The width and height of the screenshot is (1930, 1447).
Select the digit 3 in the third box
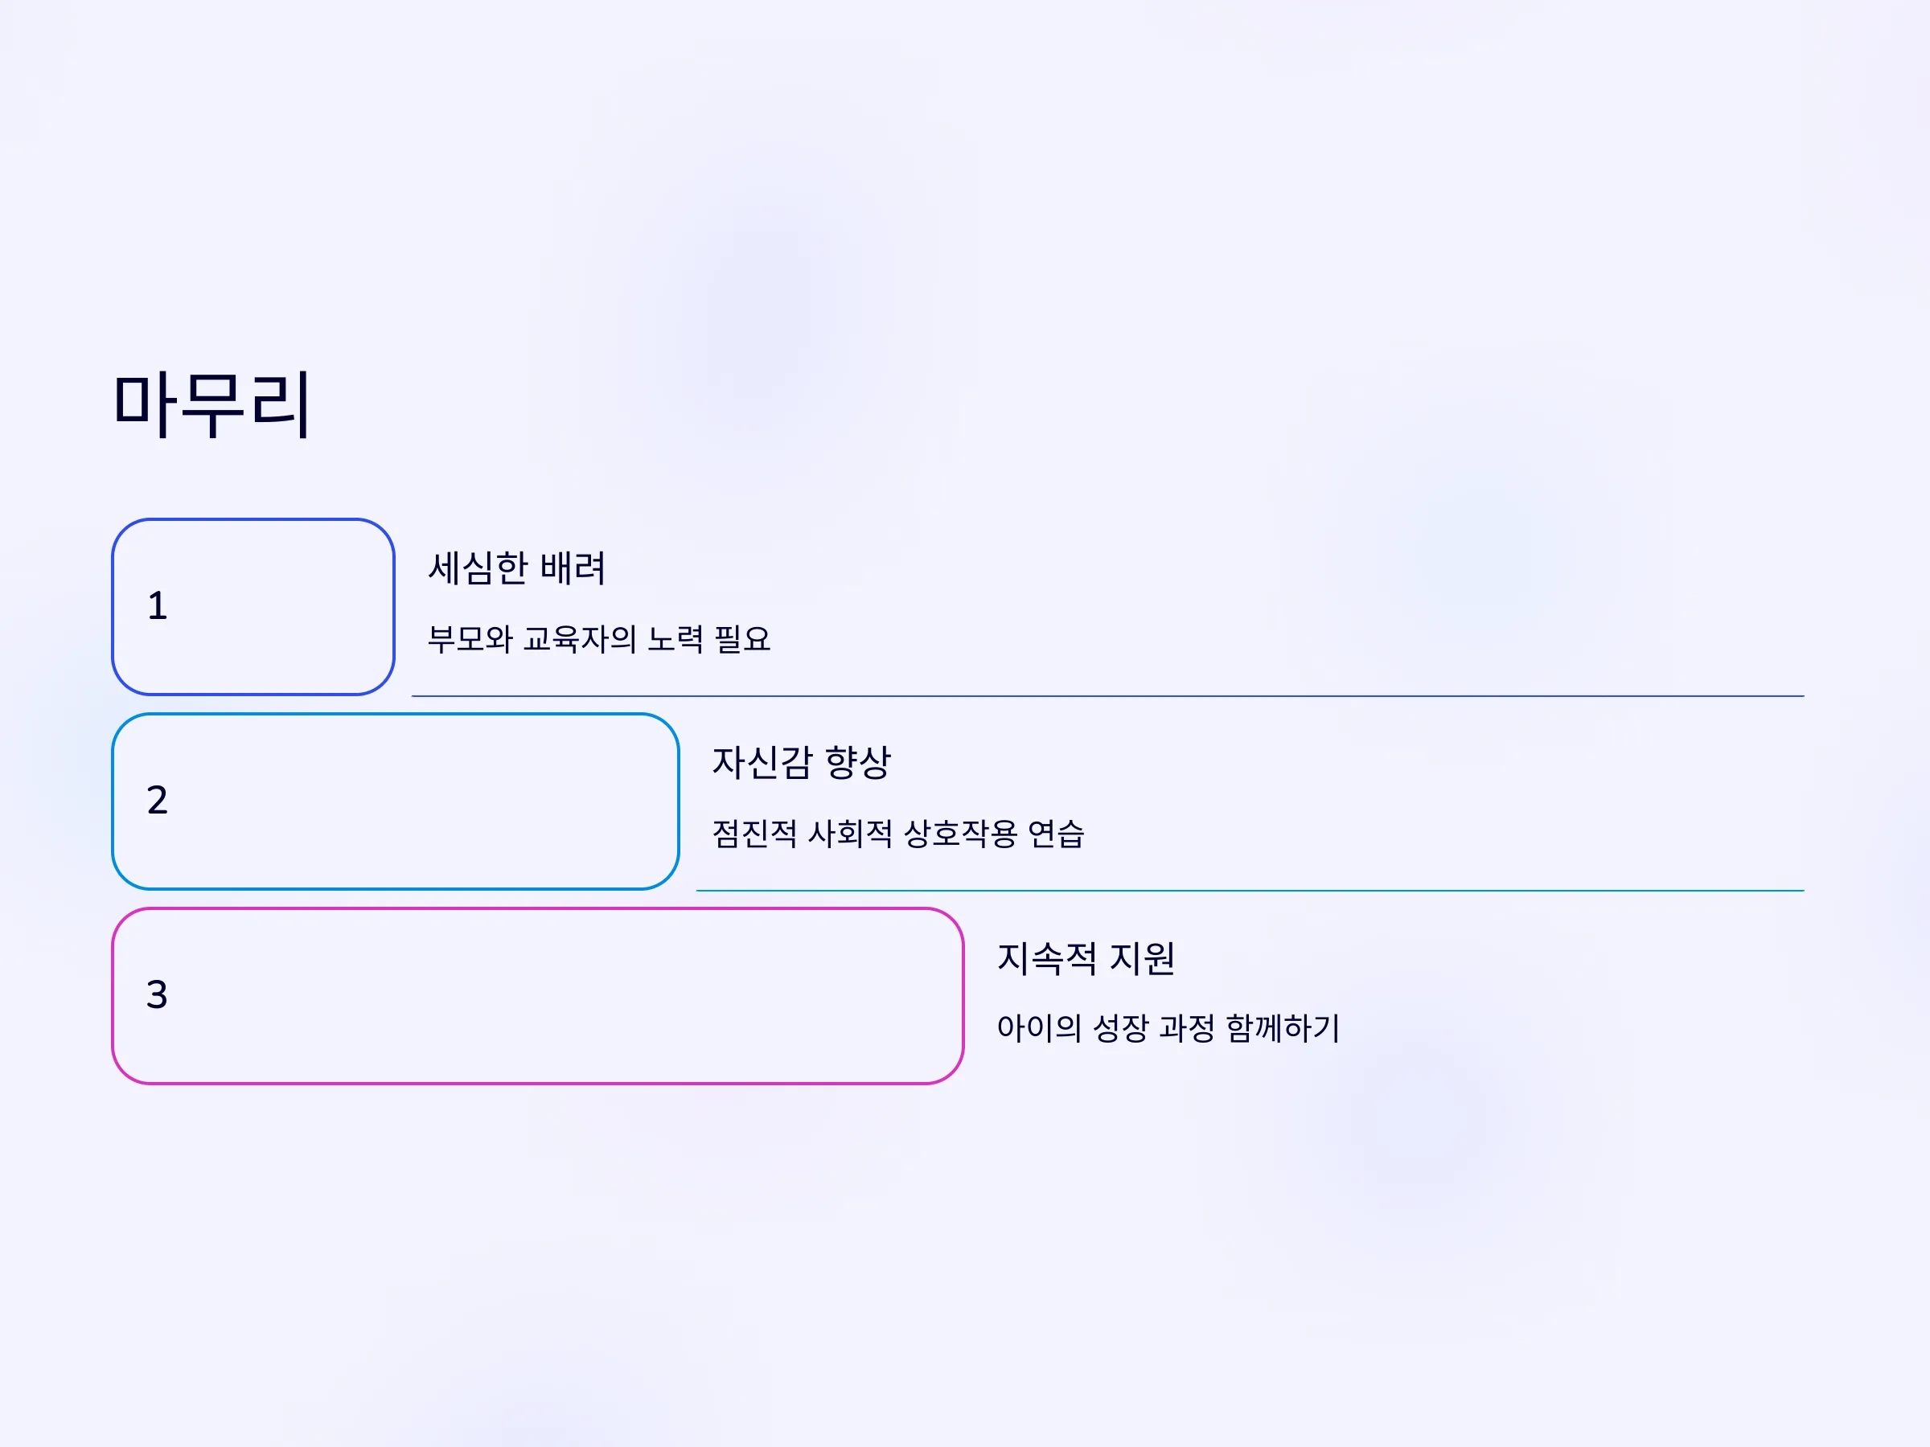pos(157,995)
